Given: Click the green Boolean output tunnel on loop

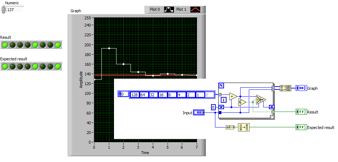Looking at the screenshot, I should tap(273, 112).
